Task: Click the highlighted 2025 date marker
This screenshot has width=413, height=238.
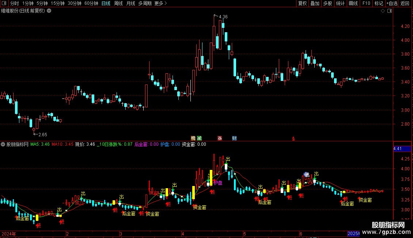Action: [x=353, y=234]
